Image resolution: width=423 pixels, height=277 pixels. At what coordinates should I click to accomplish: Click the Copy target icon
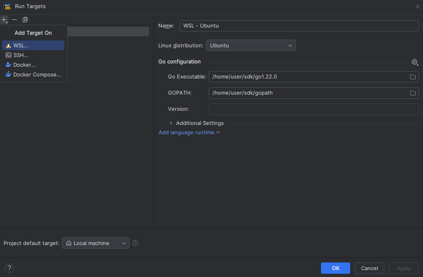(x=25, y=19)
